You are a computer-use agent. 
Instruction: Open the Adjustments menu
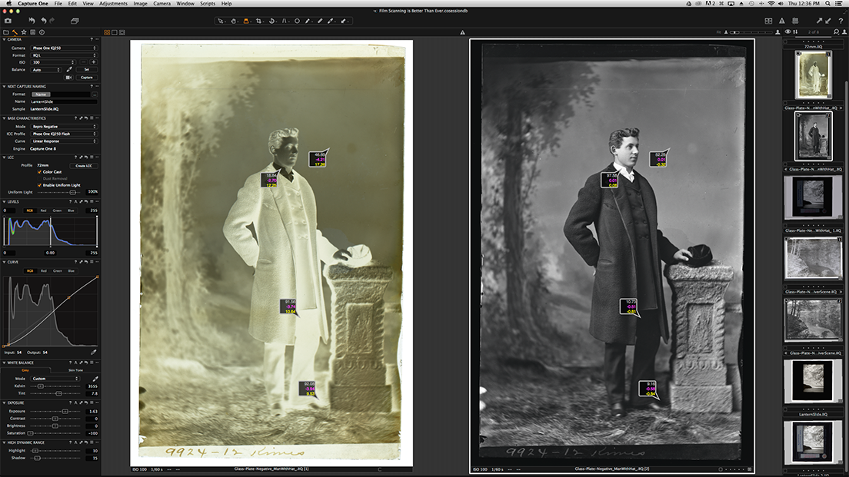[x=113, y=3]
